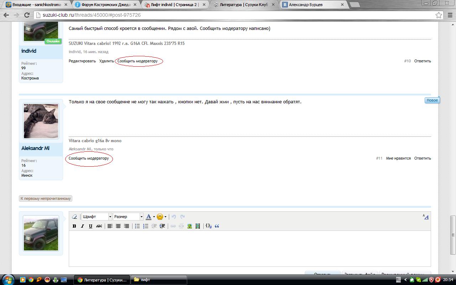Toggle italic text in the editor
Image resolution: width=456 pixels, height=285 pixels.
pyautogui.click(x=82, y=226)
